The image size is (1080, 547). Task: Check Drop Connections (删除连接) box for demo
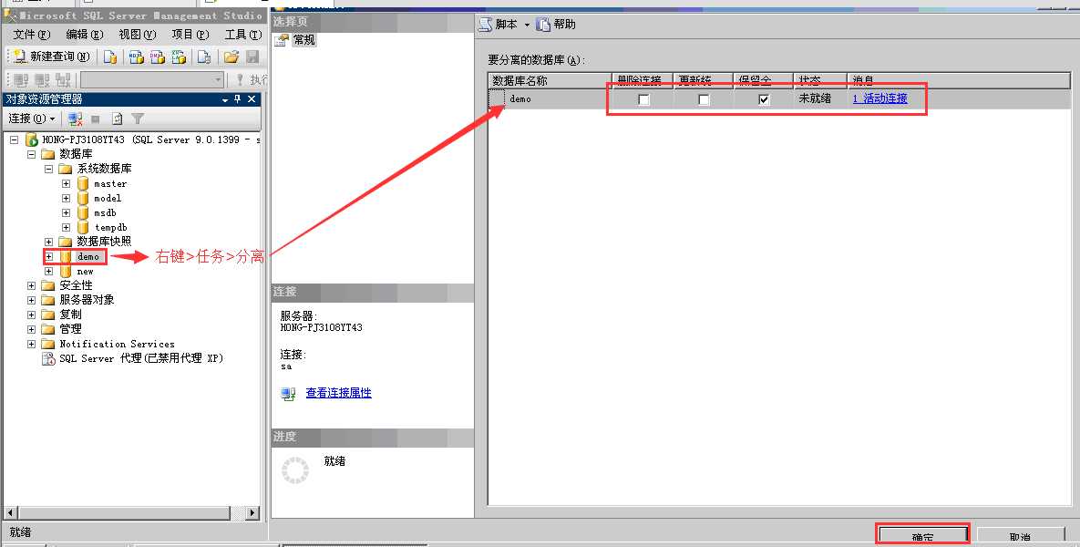point(643,100)
